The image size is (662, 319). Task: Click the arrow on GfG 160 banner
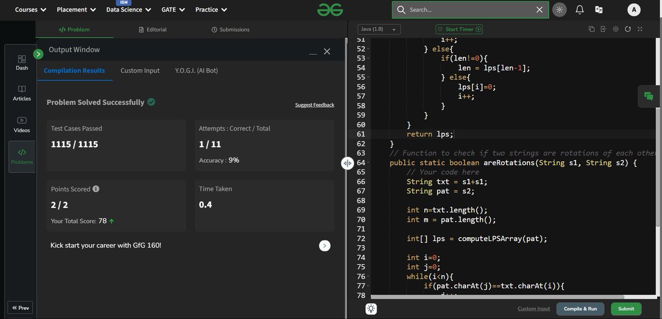[325, 246]
